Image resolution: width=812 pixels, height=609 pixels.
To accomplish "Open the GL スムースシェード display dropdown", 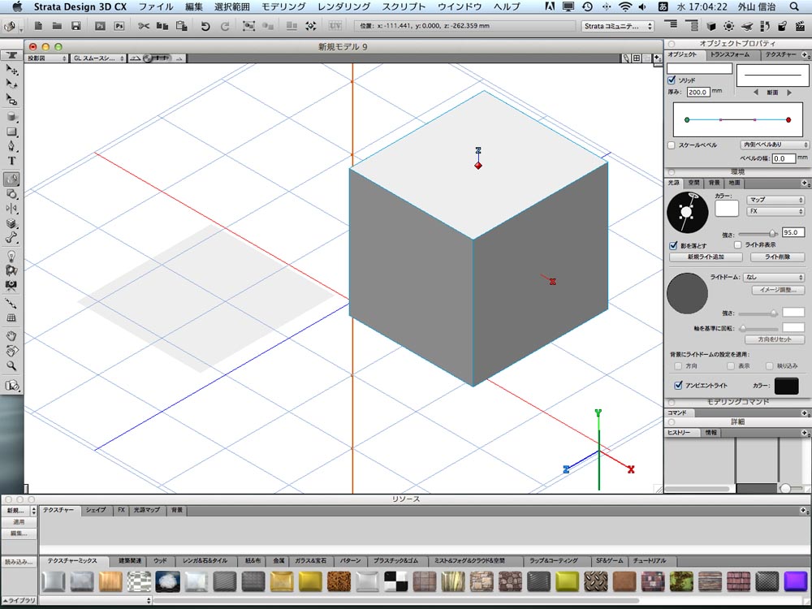I will pyautogui.click(x=98, y=58).
